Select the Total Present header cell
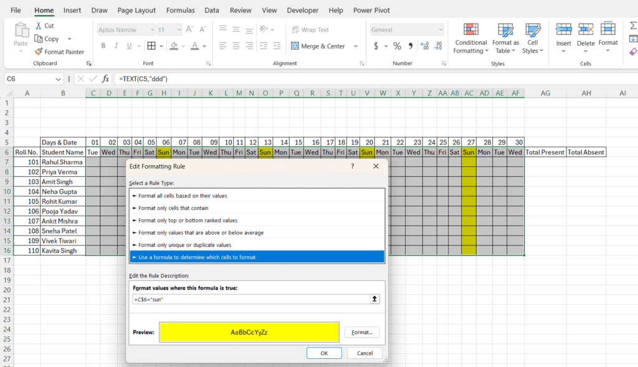The height and width of the screenshot is (367, 638). [545, 152]
